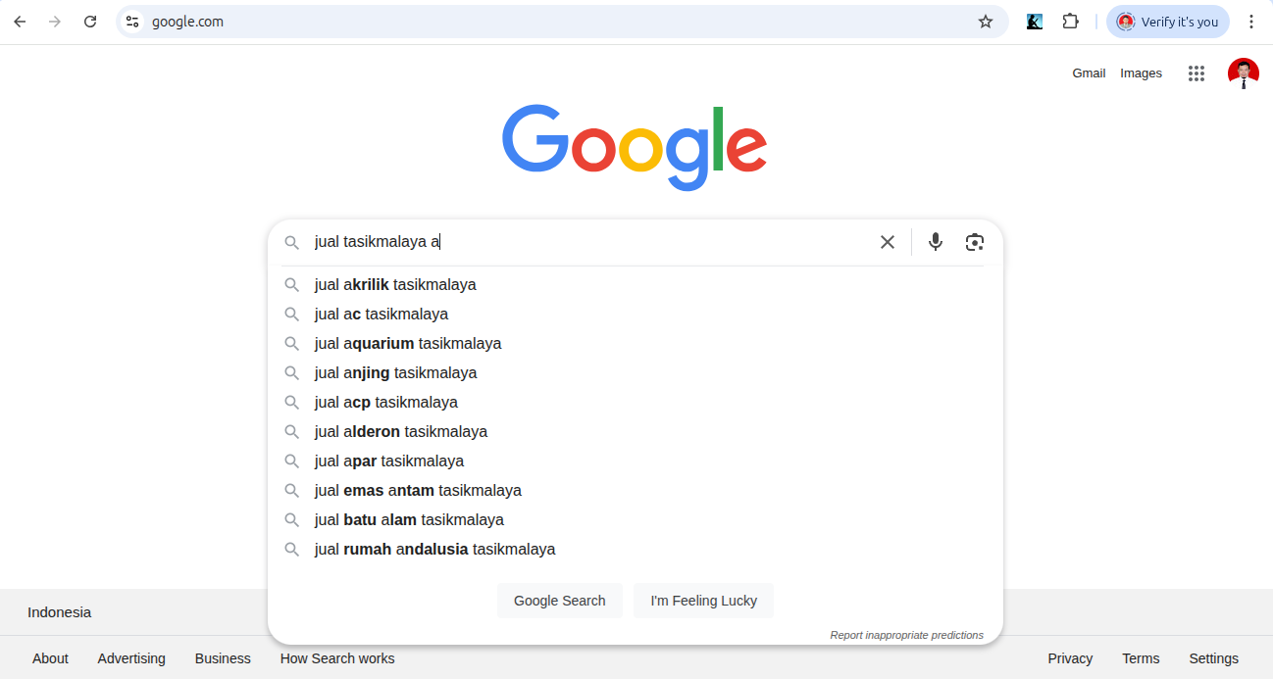Choose suggestion "jual aquarium tasikmalaya"
This screenshot has width=1273, height=679.
408,344
